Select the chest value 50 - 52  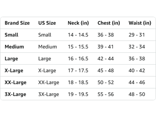(106, 82)
